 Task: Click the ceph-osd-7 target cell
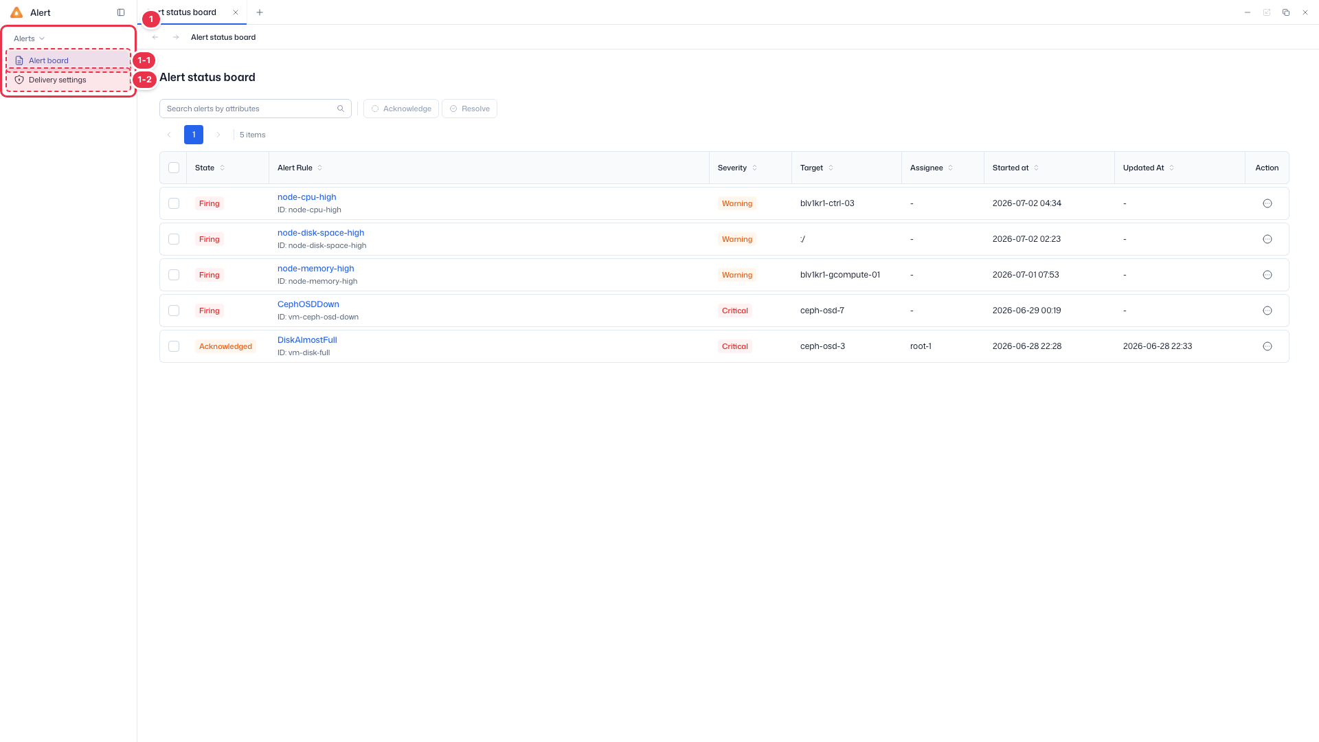click(822, 311)
